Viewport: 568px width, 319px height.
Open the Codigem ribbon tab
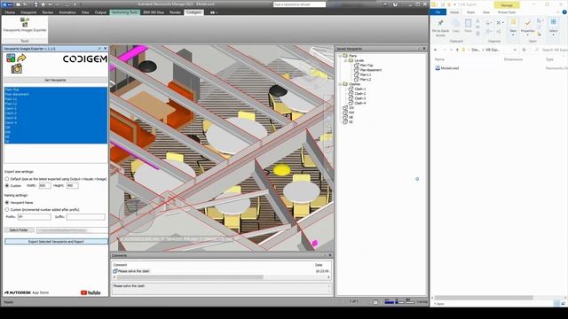[193, 12]
